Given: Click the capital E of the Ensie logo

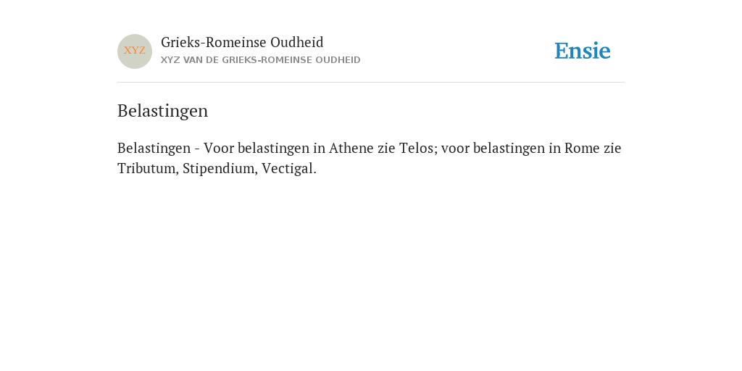Looking at the screenshot, I should [x=562, y=51].
